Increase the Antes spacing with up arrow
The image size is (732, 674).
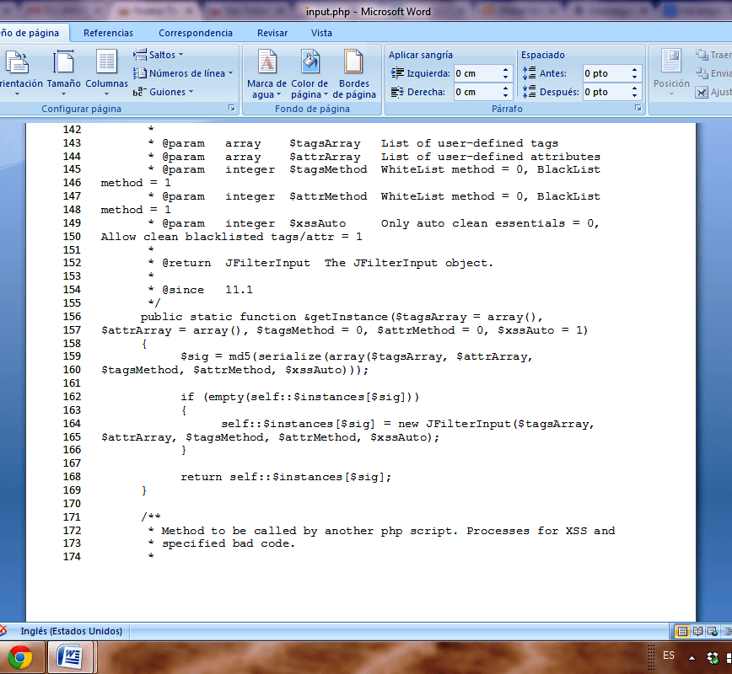tap(634, 70)
